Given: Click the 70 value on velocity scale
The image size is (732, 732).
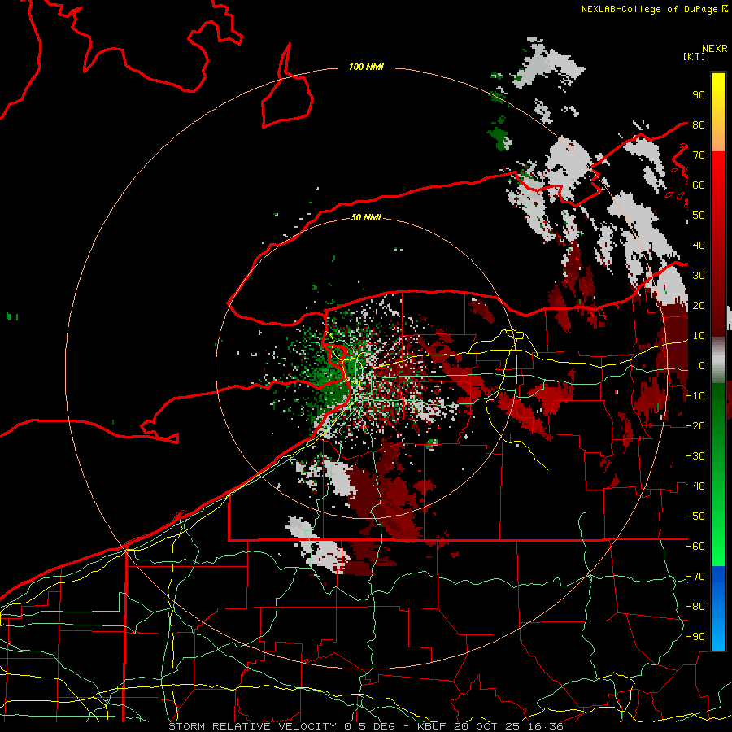Looking at the screenshot, I should click(x=699, y=155).
